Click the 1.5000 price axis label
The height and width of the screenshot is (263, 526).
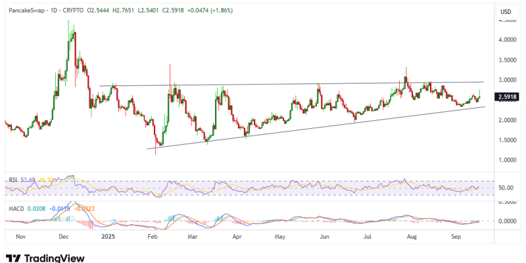click(x=507, y=140)
